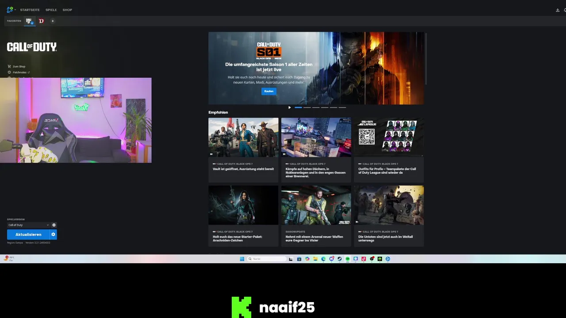Open TikTok from the taskbar
The image size is (566, 318).
pyautogui.click(x=363, y=259)
